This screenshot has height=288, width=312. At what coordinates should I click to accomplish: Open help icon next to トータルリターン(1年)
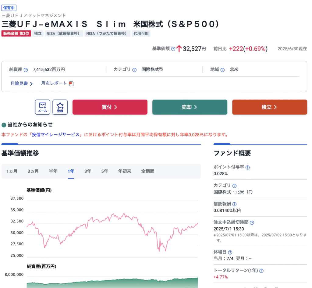click(261, 271)
